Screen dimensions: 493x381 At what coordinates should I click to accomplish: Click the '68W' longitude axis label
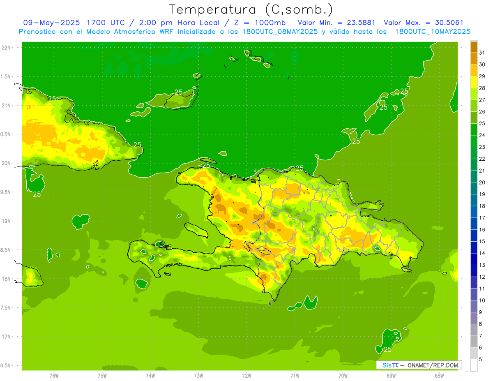439,376
